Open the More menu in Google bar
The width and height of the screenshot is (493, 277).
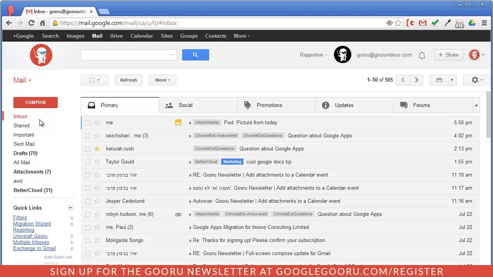[x=241, y=36]
